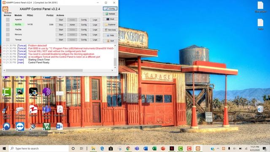Screen dimensions: 270x152
Task: Launch Microsoft Teams desktop shortcut
Action: pyautogui.click(x=46, y=110)
